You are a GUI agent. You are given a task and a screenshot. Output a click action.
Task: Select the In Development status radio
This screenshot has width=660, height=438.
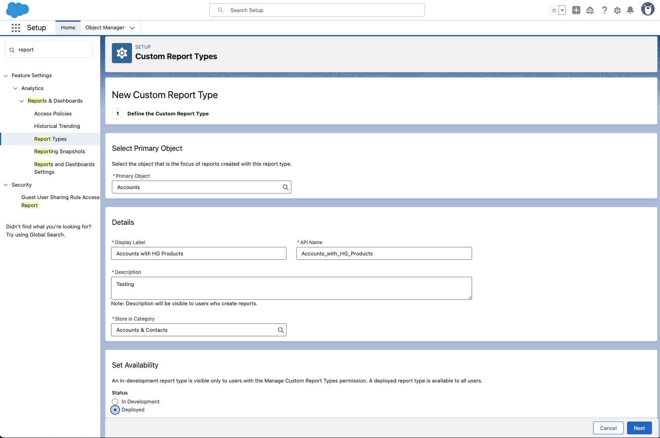(115, 402)
